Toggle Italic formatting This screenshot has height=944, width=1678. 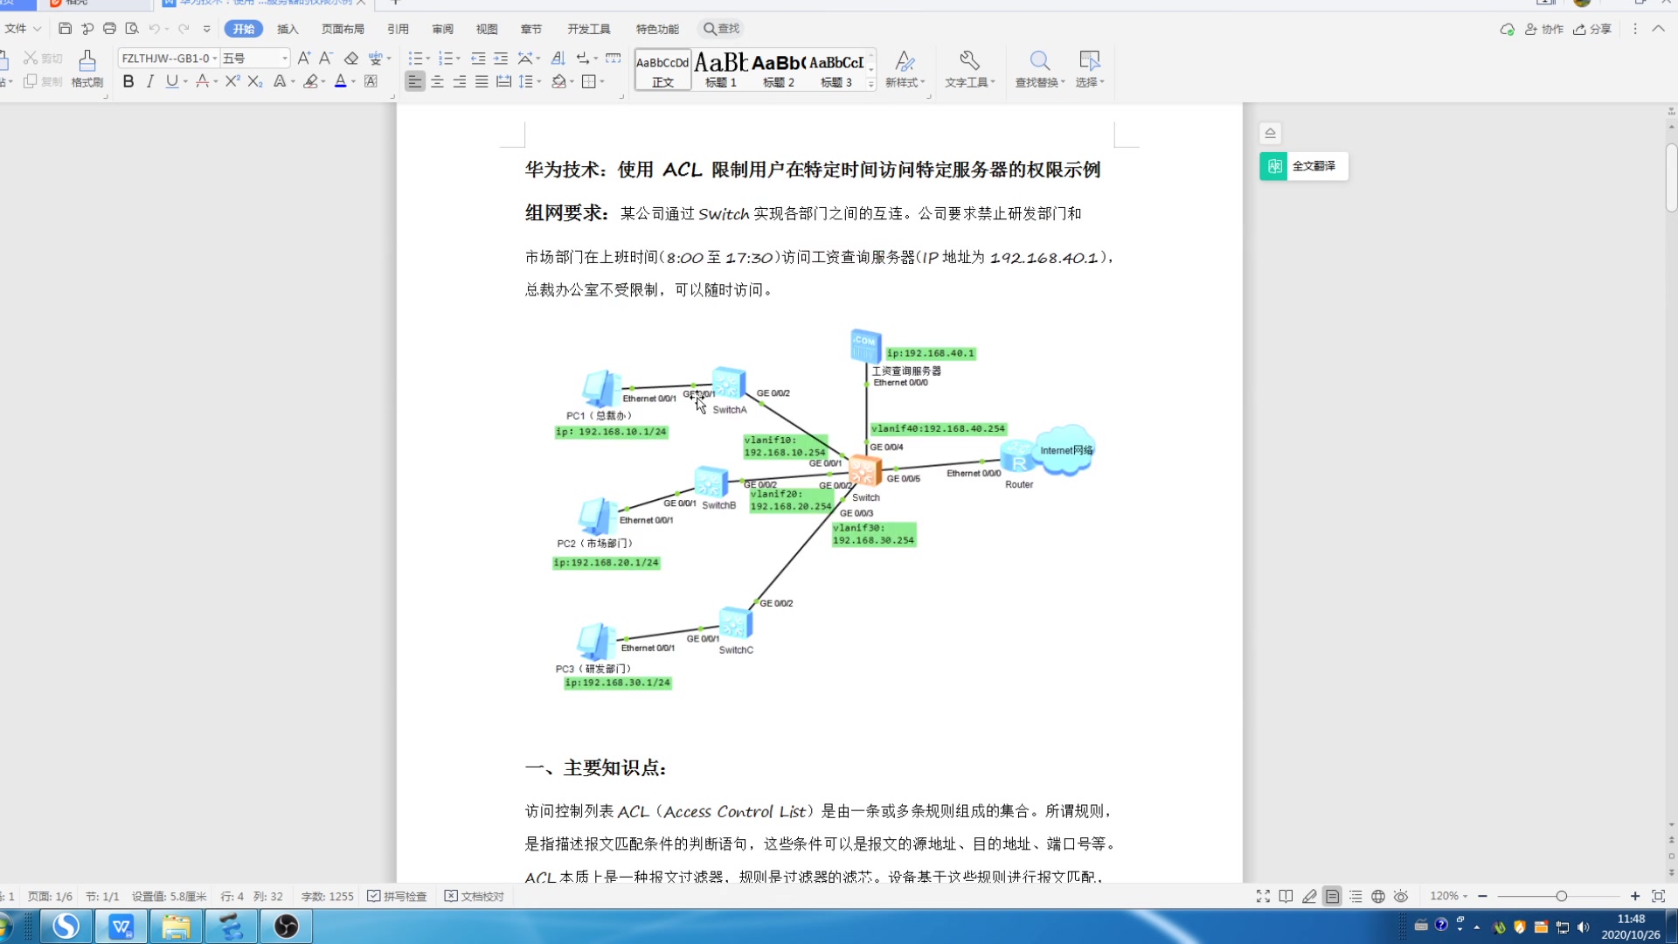(150, 81)
